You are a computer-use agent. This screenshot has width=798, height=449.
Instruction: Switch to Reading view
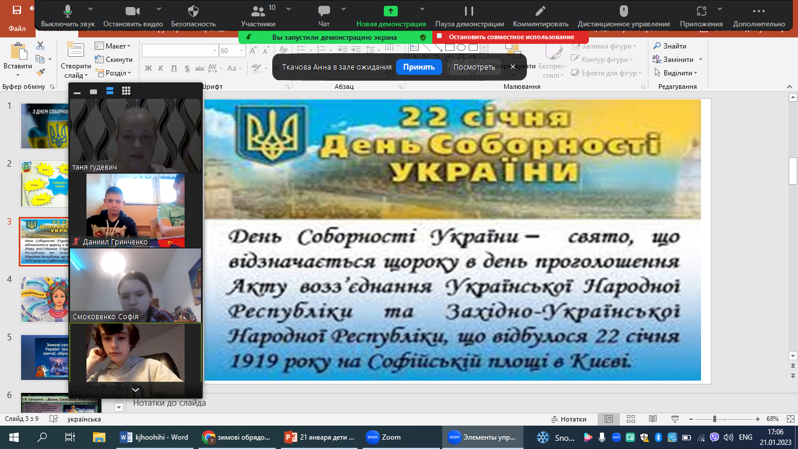tap(652, 419)
